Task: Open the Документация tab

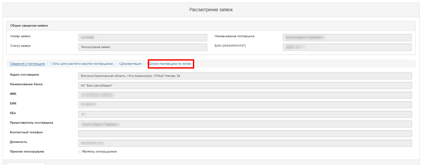Action: (x=131, y=64)
